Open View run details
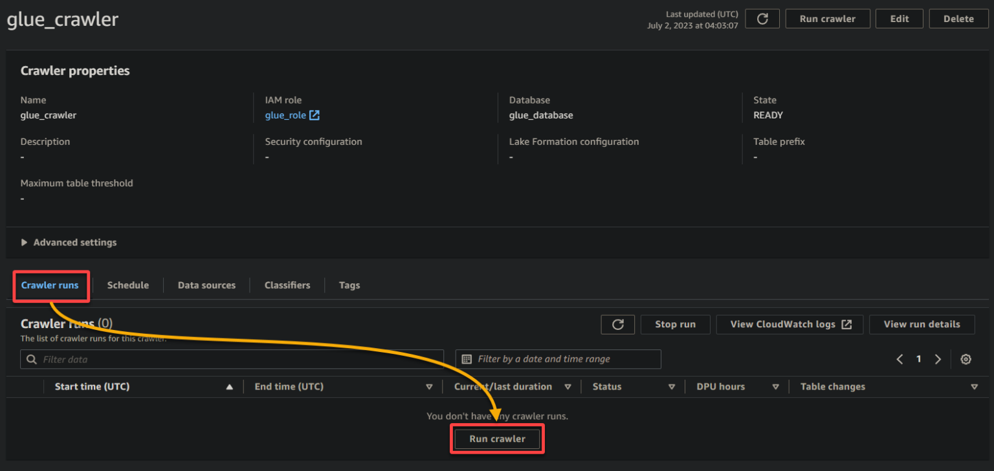 922,324
